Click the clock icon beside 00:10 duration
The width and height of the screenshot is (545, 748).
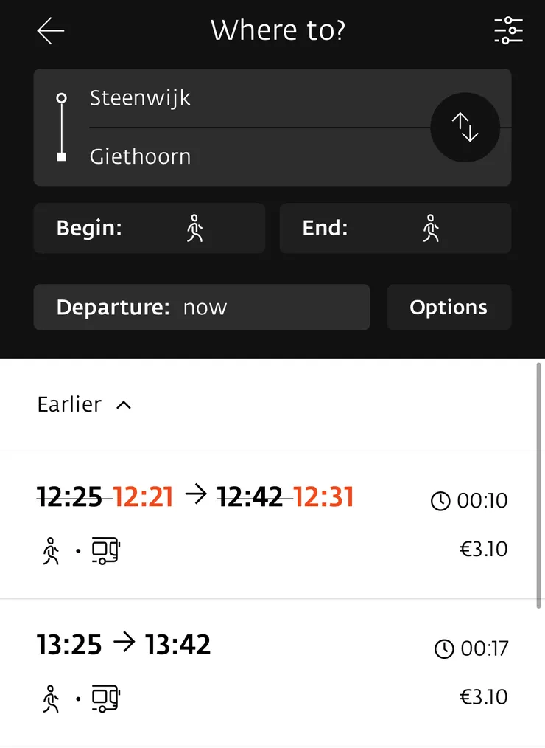tap(440, 502)
